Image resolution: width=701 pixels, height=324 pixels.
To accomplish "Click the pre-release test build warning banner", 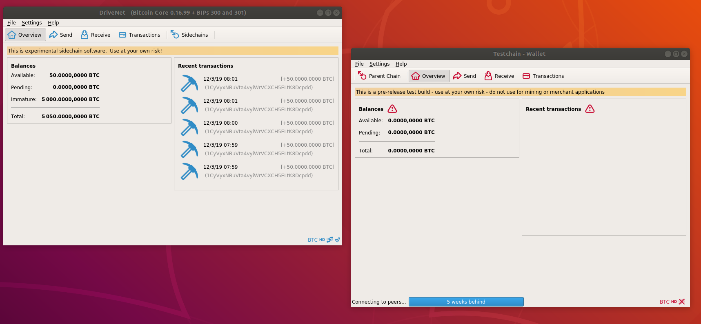I will tap(521, 92).
